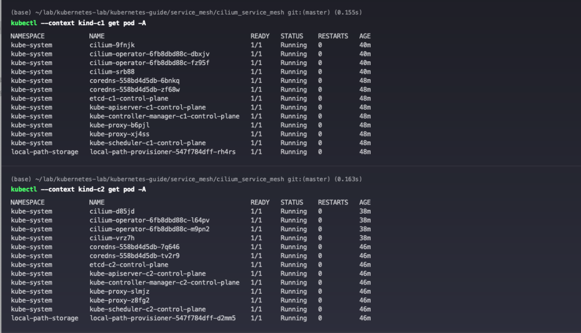581x333 pixels.
Task: Click local-path-storage namespace in the rh4rs row
Action: (45, 152)
